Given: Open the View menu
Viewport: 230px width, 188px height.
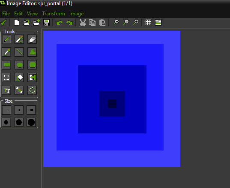Looking at the screenshot, I should coord(32,14).
